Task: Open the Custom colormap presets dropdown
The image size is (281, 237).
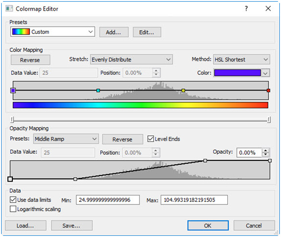Action: (x=53, y=32)
